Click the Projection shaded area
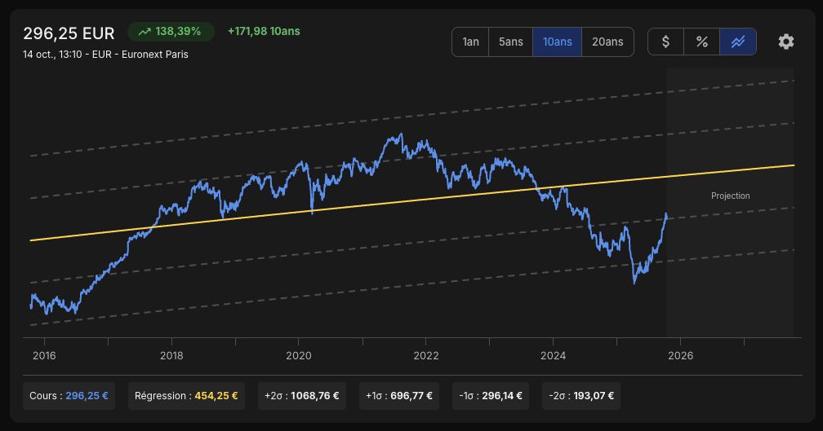Image resolution: width=823 pixels, height=431 pixels. 730,203
